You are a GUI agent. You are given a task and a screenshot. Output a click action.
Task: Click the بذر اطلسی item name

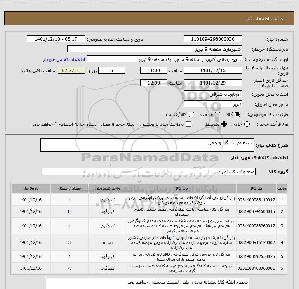point(182,226)
